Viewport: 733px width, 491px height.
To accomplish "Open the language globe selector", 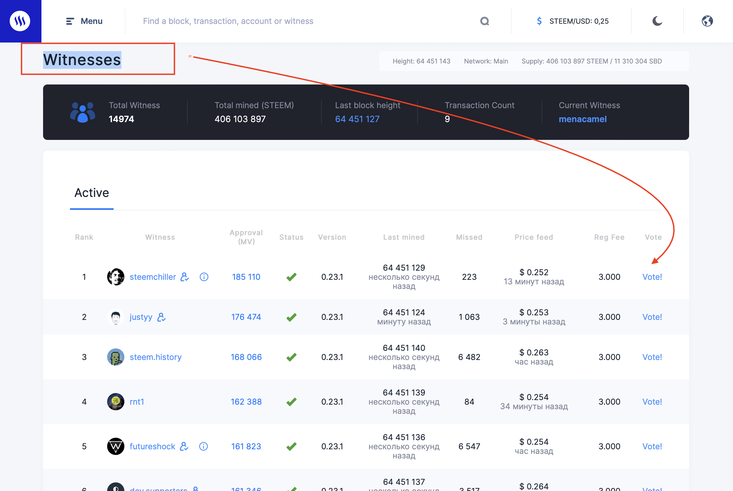I will pos(707,21).
